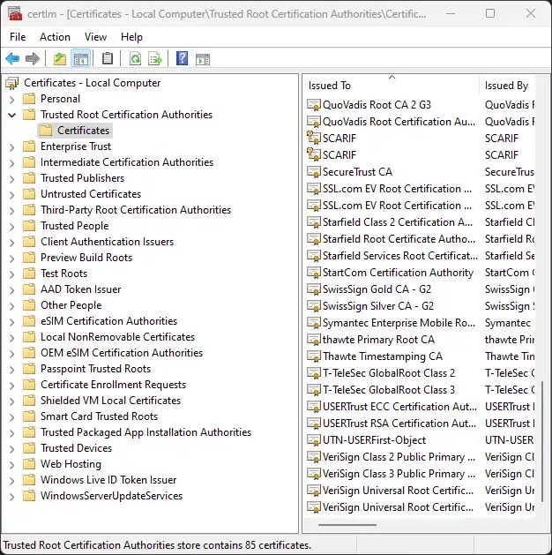Click the blue Help question mark icon
The width and height of the screenshot is (552, 555).
click(183, 58)
